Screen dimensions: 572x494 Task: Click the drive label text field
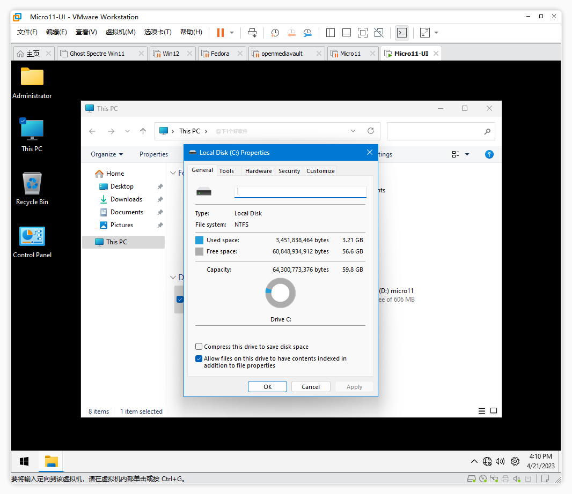pyautogui.click(x=300, y=191)
